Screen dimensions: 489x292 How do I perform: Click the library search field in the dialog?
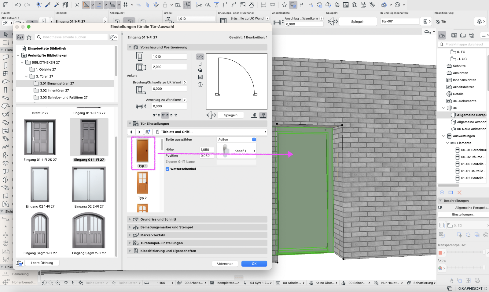[72, 37]
